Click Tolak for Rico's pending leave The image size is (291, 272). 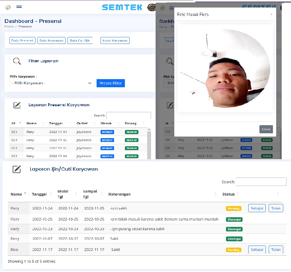click(276, 249)
